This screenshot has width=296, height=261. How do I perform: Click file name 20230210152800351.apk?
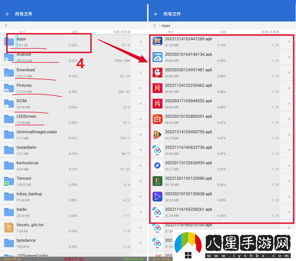click(188, 116)
